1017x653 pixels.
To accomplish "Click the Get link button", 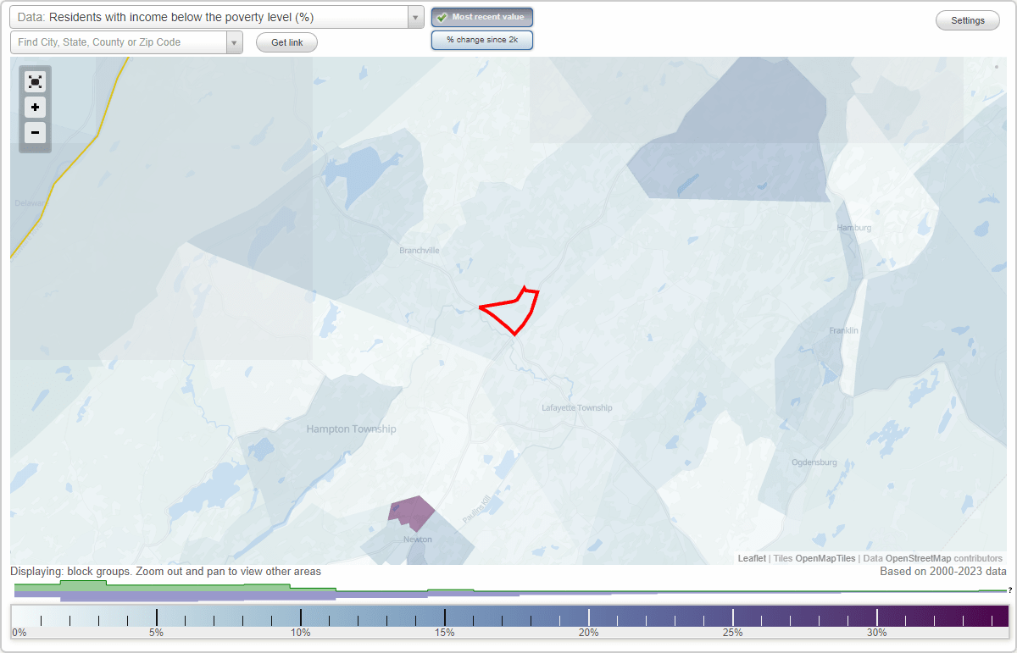I will pos(286,42).
